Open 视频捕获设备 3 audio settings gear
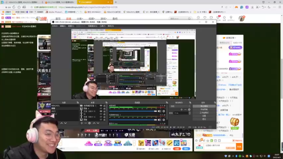The height and width of the screenshot is (159, 283). pos(164,120)
